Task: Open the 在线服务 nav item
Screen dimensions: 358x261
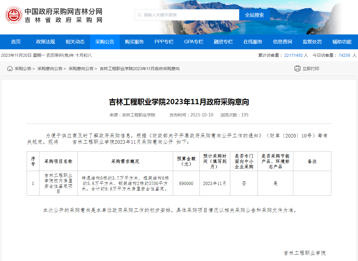Action: (253, 42)
